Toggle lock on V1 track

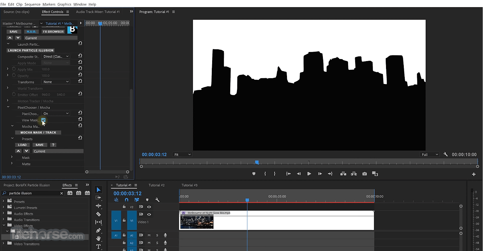point(124,220)
